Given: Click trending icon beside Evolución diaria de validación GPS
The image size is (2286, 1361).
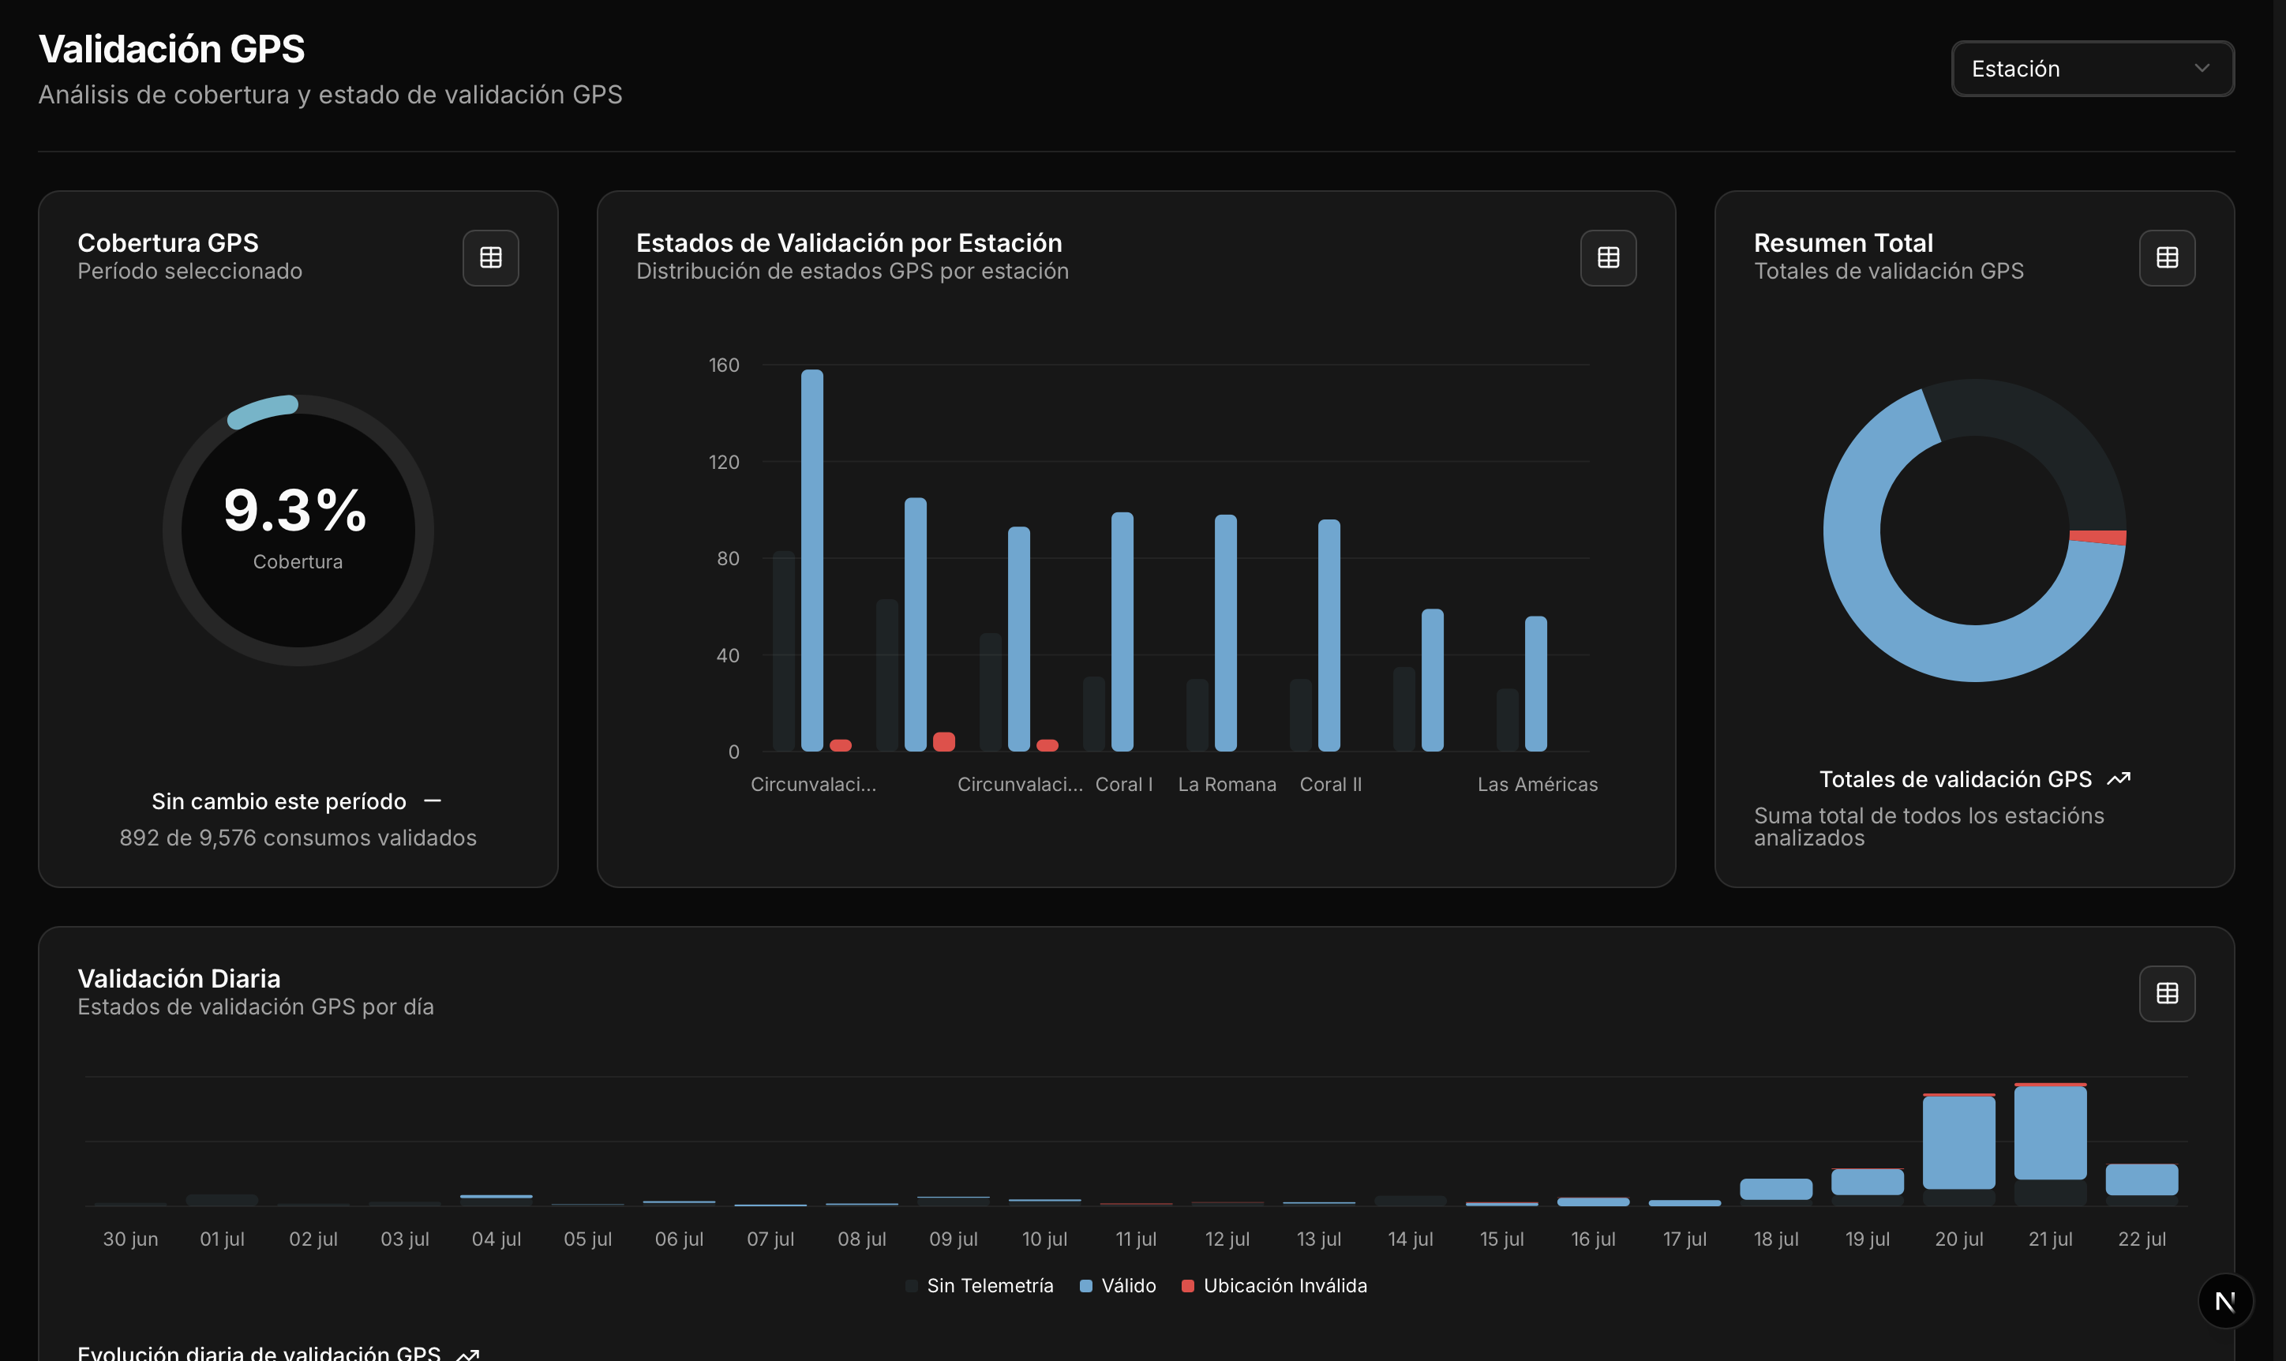Looking at the screenshot, I should pyautogui.click(x=467, y=1354).
